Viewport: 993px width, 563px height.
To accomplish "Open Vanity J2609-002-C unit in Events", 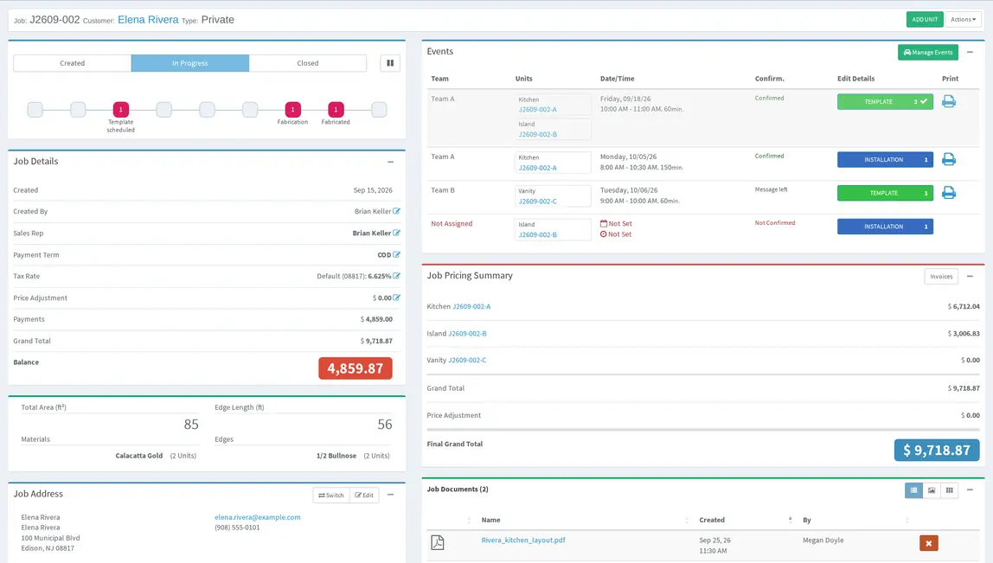I will [x=538, y=202].
